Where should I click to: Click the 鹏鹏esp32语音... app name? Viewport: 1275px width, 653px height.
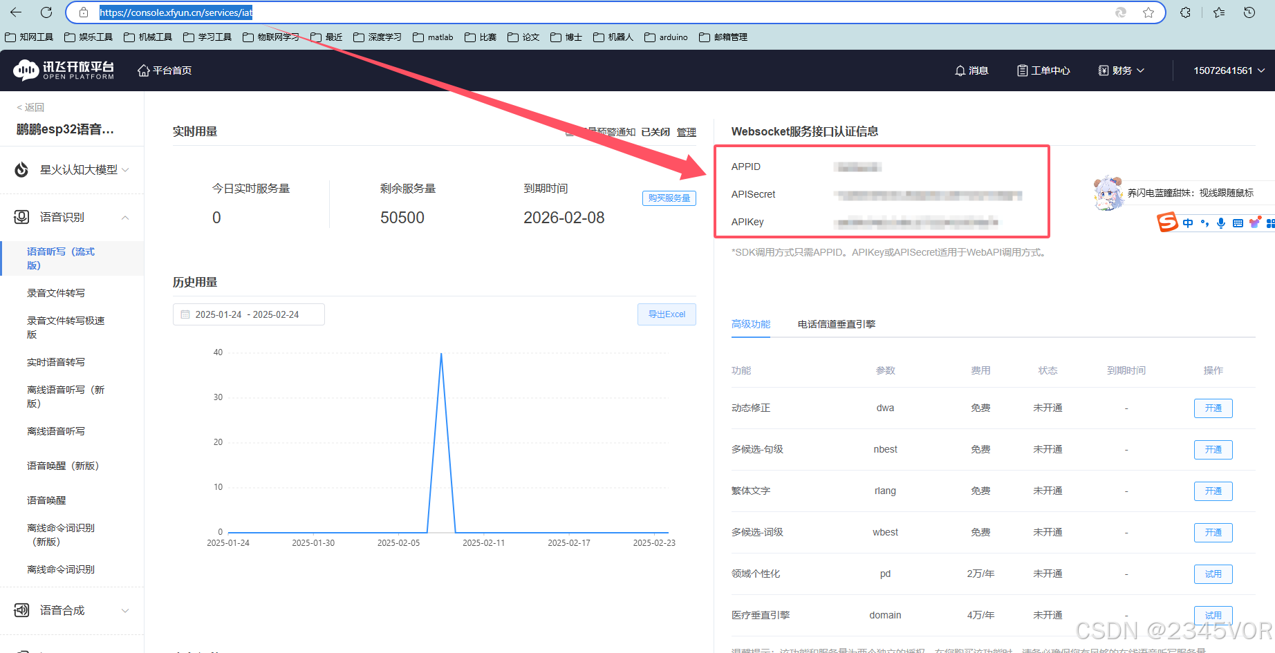point(65,129)
